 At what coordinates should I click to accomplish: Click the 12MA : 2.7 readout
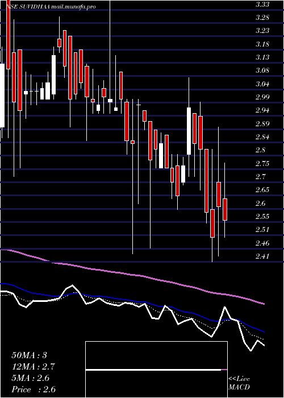(x=33, y=367)
